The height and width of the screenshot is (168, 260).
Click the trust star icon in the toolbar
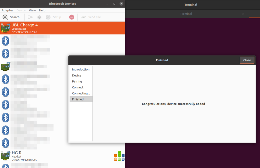pyautogui.click(x=39, y=17)
